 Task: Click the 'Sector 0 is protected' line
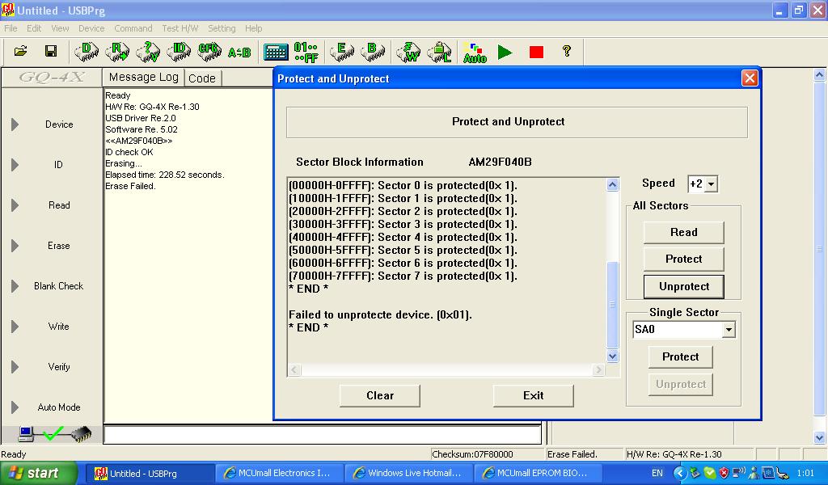pyautogui.click(x=403, y=186)
